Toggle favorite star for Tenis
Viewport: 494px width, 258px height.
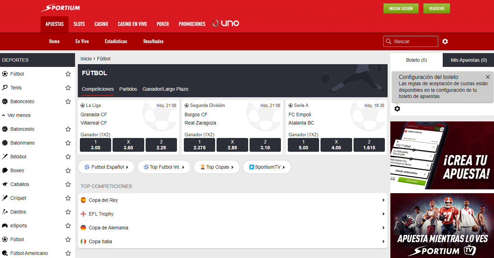coord(68,88)
